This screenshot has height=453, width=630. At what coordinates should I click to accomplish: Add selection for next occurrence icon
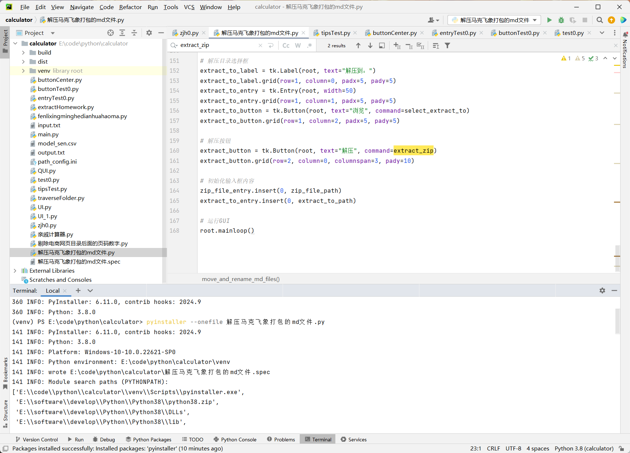397,45
